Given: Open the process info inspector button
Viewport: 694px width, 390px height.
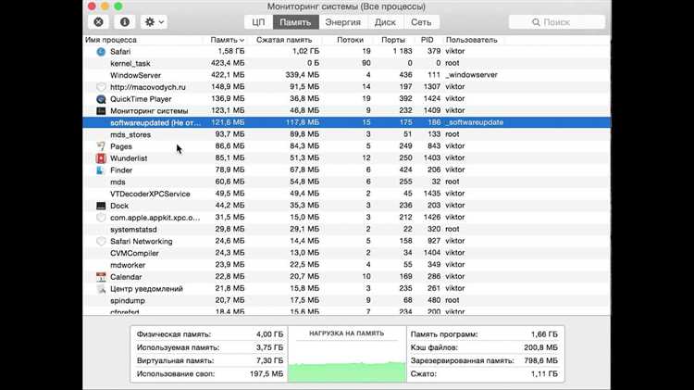Looking at the screenshot, I should coord(125,21).
